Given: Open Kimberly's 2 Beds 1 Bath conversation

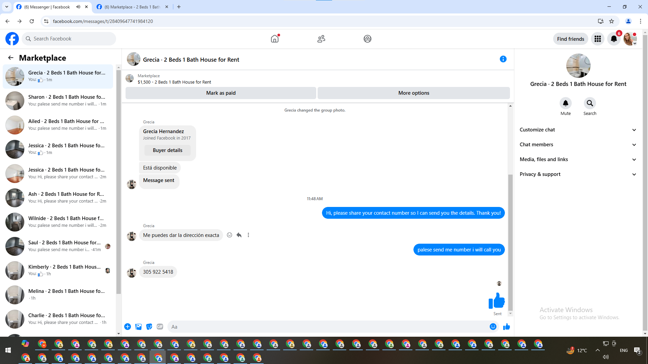Looking at the screenshot, I should (x=58, y=270).
